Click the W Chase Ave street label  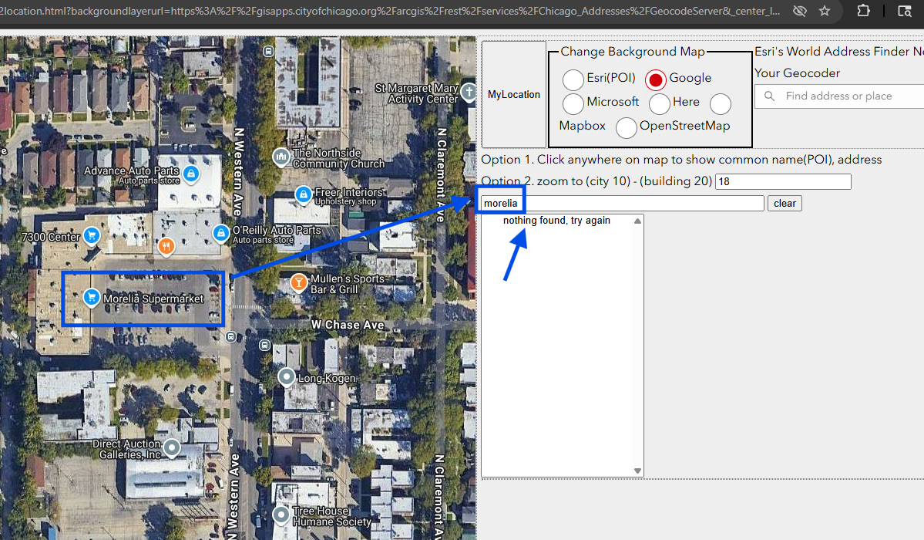[348, 326]
